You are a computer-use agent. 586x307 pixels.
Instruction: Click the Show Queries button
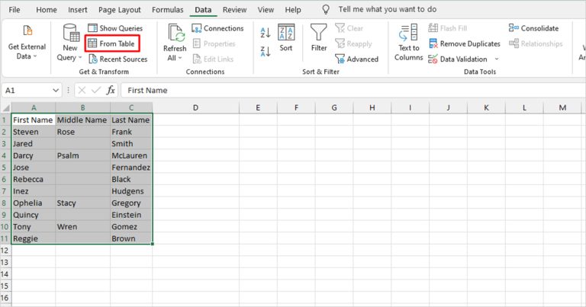click(115, 28)
